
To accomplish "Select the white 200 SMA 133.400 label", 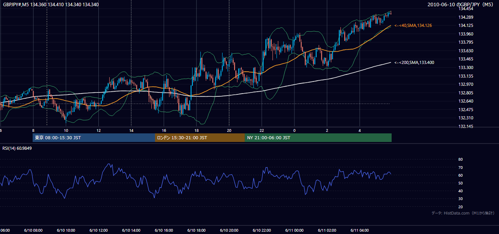I will [414, 62].
